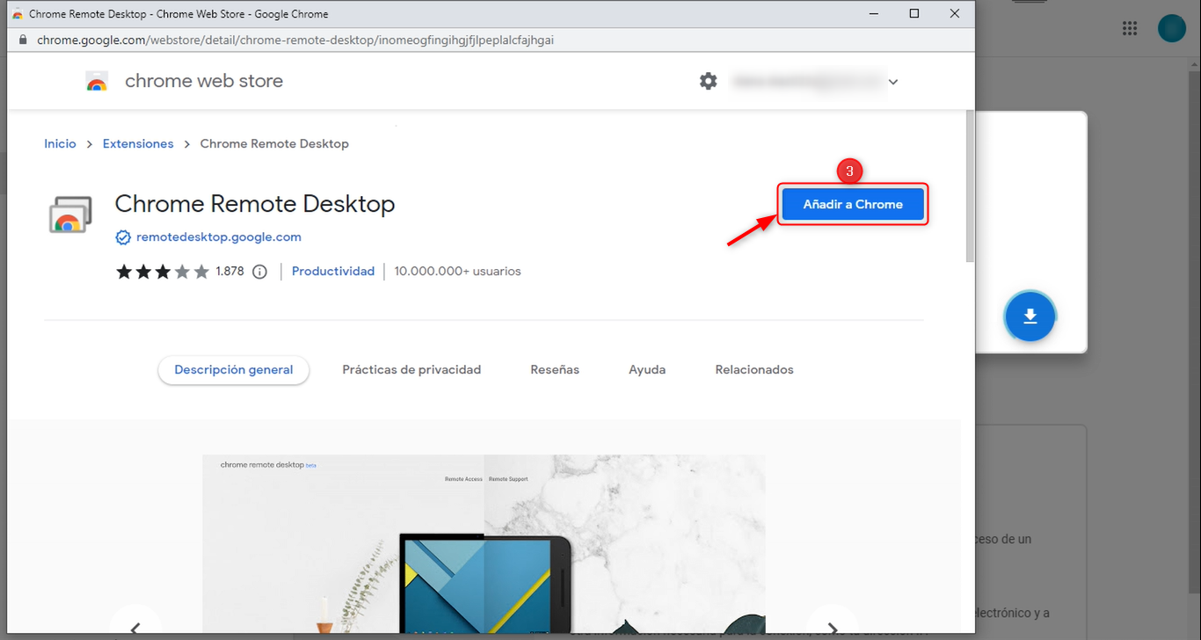Click the Google account avatar
Image resolution: width=1201 pixels, height=640 pixels.
pyautogui.click(x=1171, y=28)
